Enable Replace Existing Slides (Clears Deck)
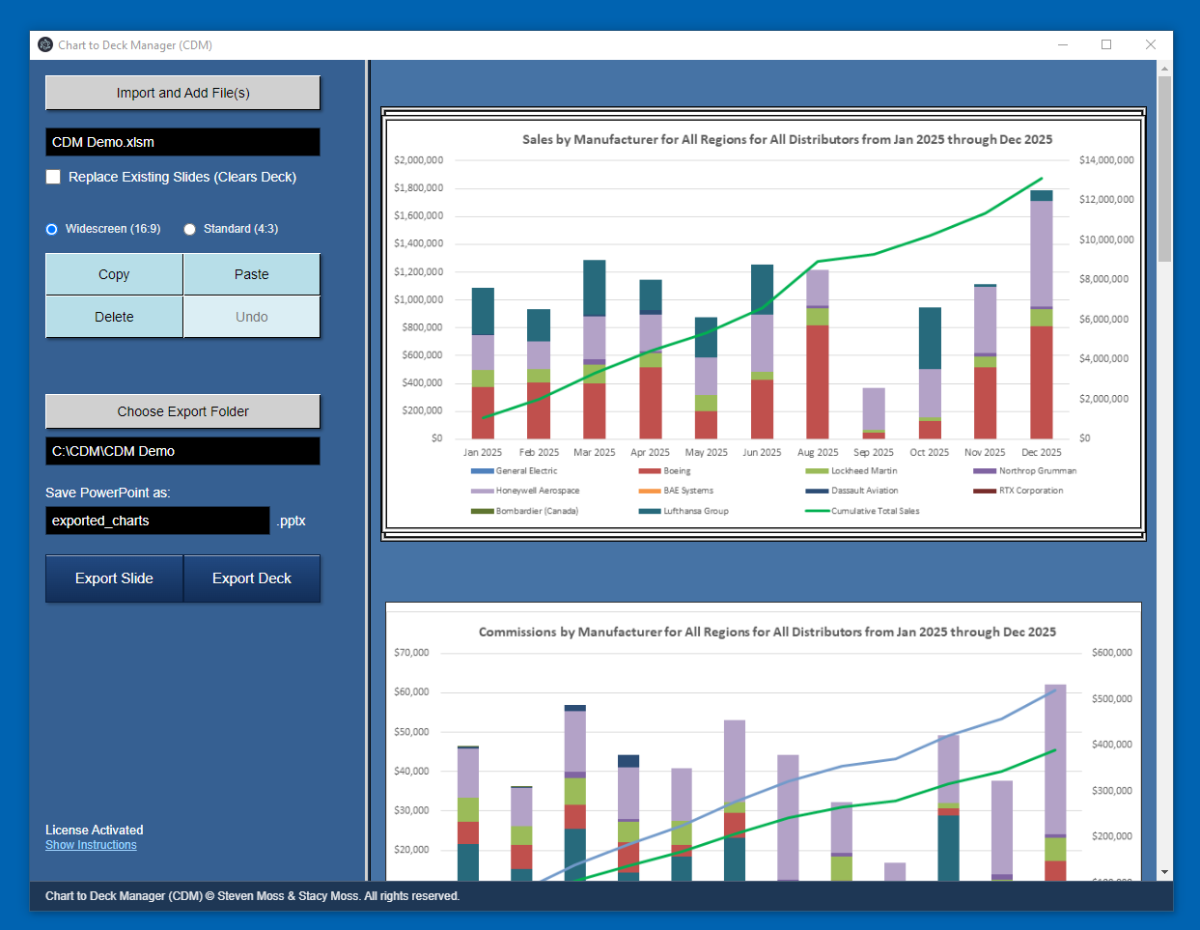 tap(53, 177)
